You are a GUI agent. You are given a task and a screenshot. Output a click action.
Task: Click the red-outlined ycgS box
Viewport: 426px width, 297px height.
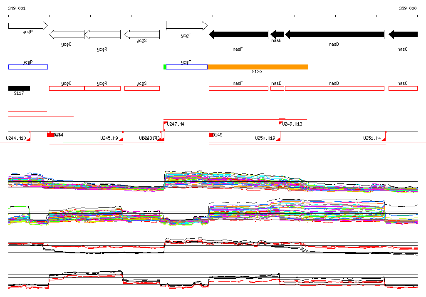point(142,88)
